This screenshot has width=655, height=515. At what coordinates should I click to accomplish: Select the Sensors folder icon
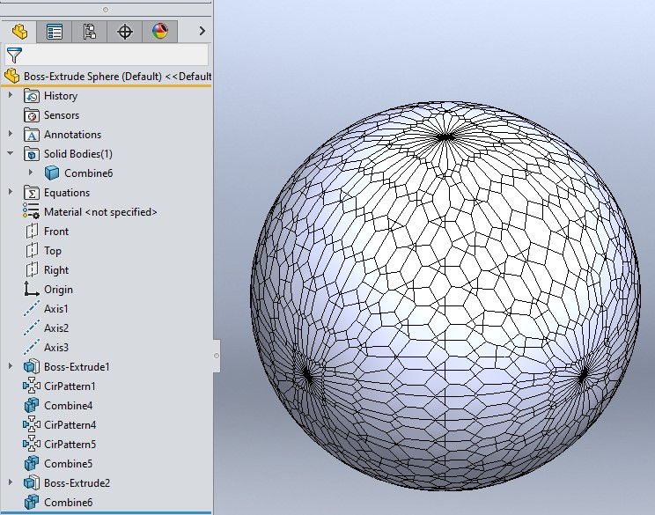pos(32,115)
